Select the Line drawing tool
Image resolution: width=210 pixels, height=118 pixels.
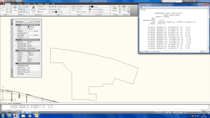(x=3, y=8)
